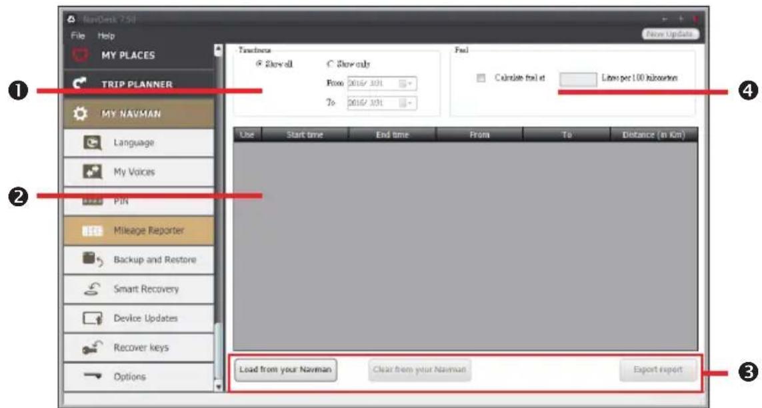Click the From date field
This screenshot has height=408, width=762.
[x=382, y=83]
